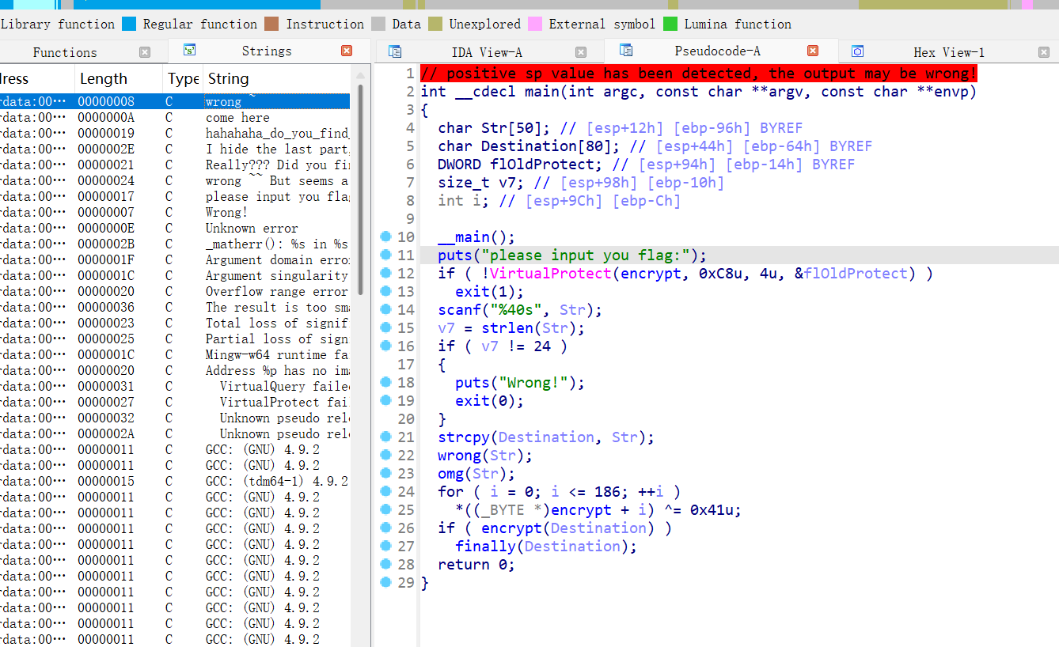Sort strings by Type column header
The width and height of the screenshot is (1059, 647).
(183, 78)
